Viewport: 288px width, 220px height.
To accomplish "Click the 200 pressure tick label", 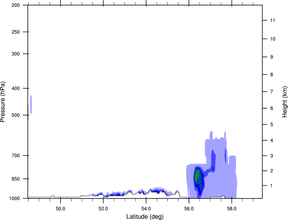I will coord(16,5).
